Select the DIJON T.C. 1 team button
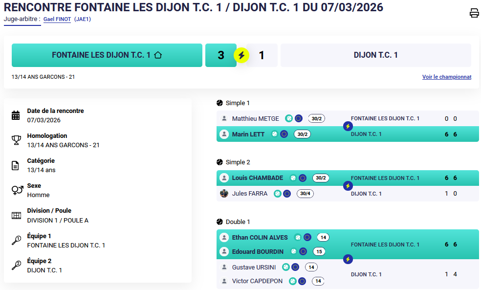 (375, 55)
